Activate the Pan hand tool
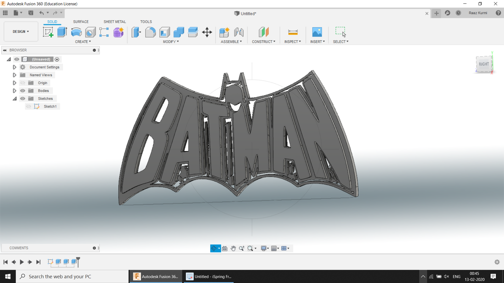The height and width of the screenshot is (283, 504). 233,248
